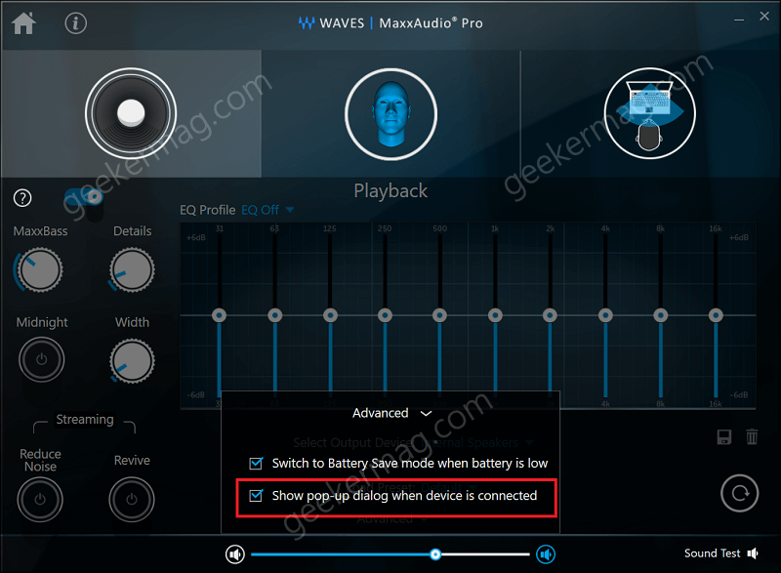Close the MaxxAudio Pro window

(764, 17)
